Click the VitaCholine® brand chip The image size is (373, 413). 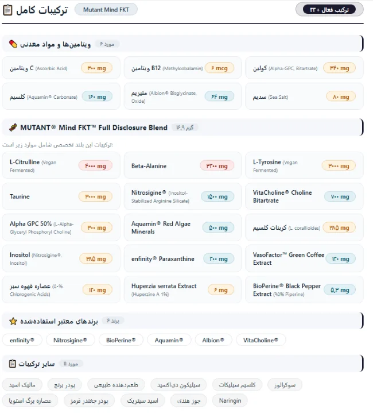(x=261, y=340)
